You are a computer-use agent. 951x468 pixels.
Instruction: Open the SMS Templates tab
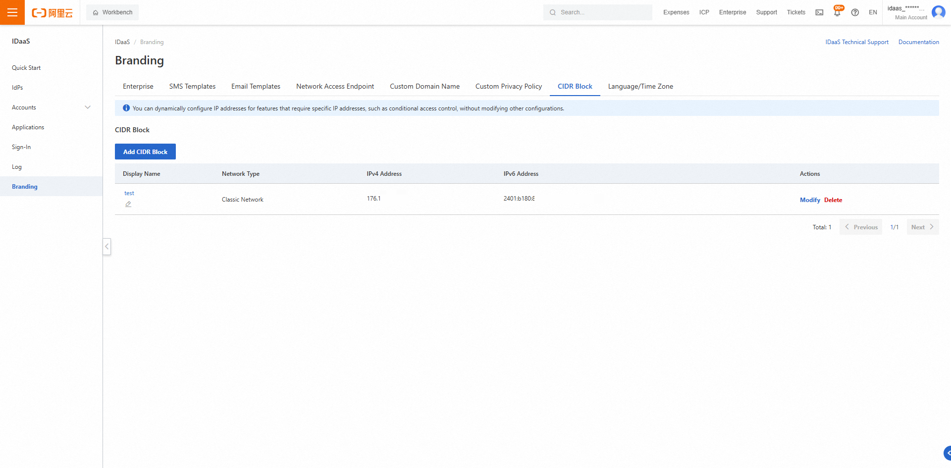tap(192, 86)
